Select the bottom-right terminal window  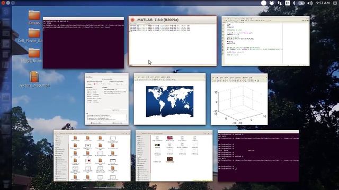(x=258, y=156)
